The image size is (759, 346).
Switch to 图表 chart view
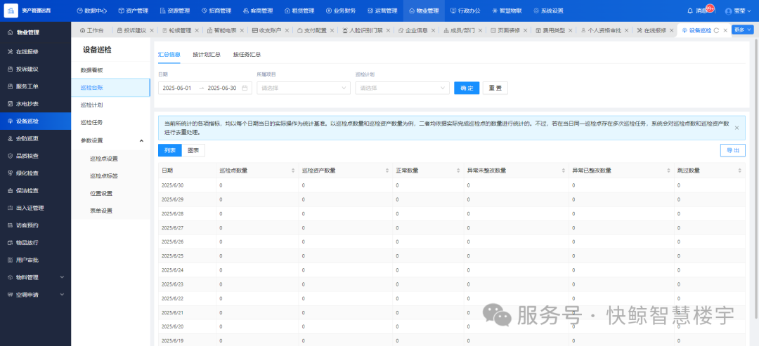click(x=194, y=150)
